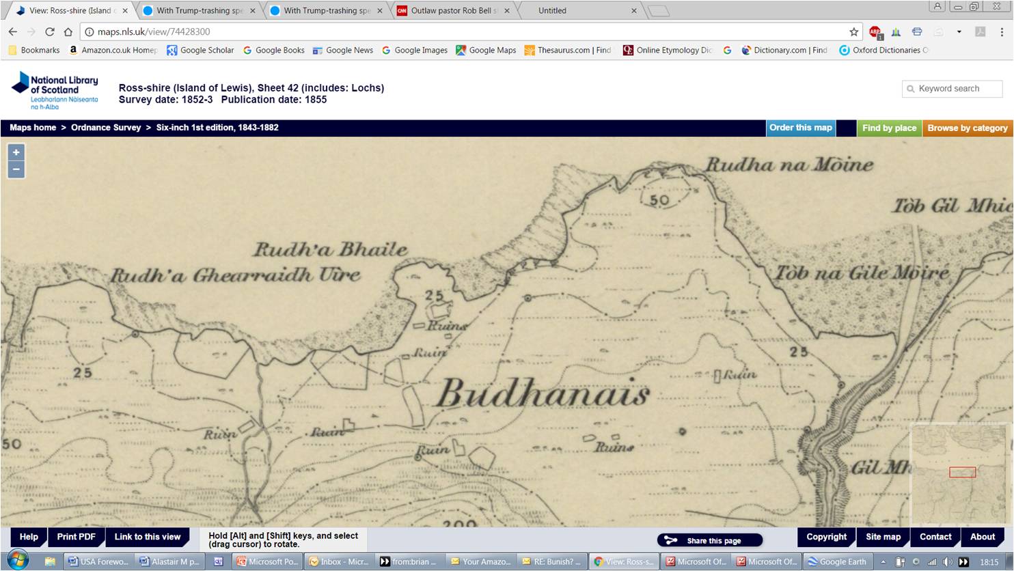Click the AdBlock Plus extension icon
Screen dimensions: 1014x571
pos(875,32)
